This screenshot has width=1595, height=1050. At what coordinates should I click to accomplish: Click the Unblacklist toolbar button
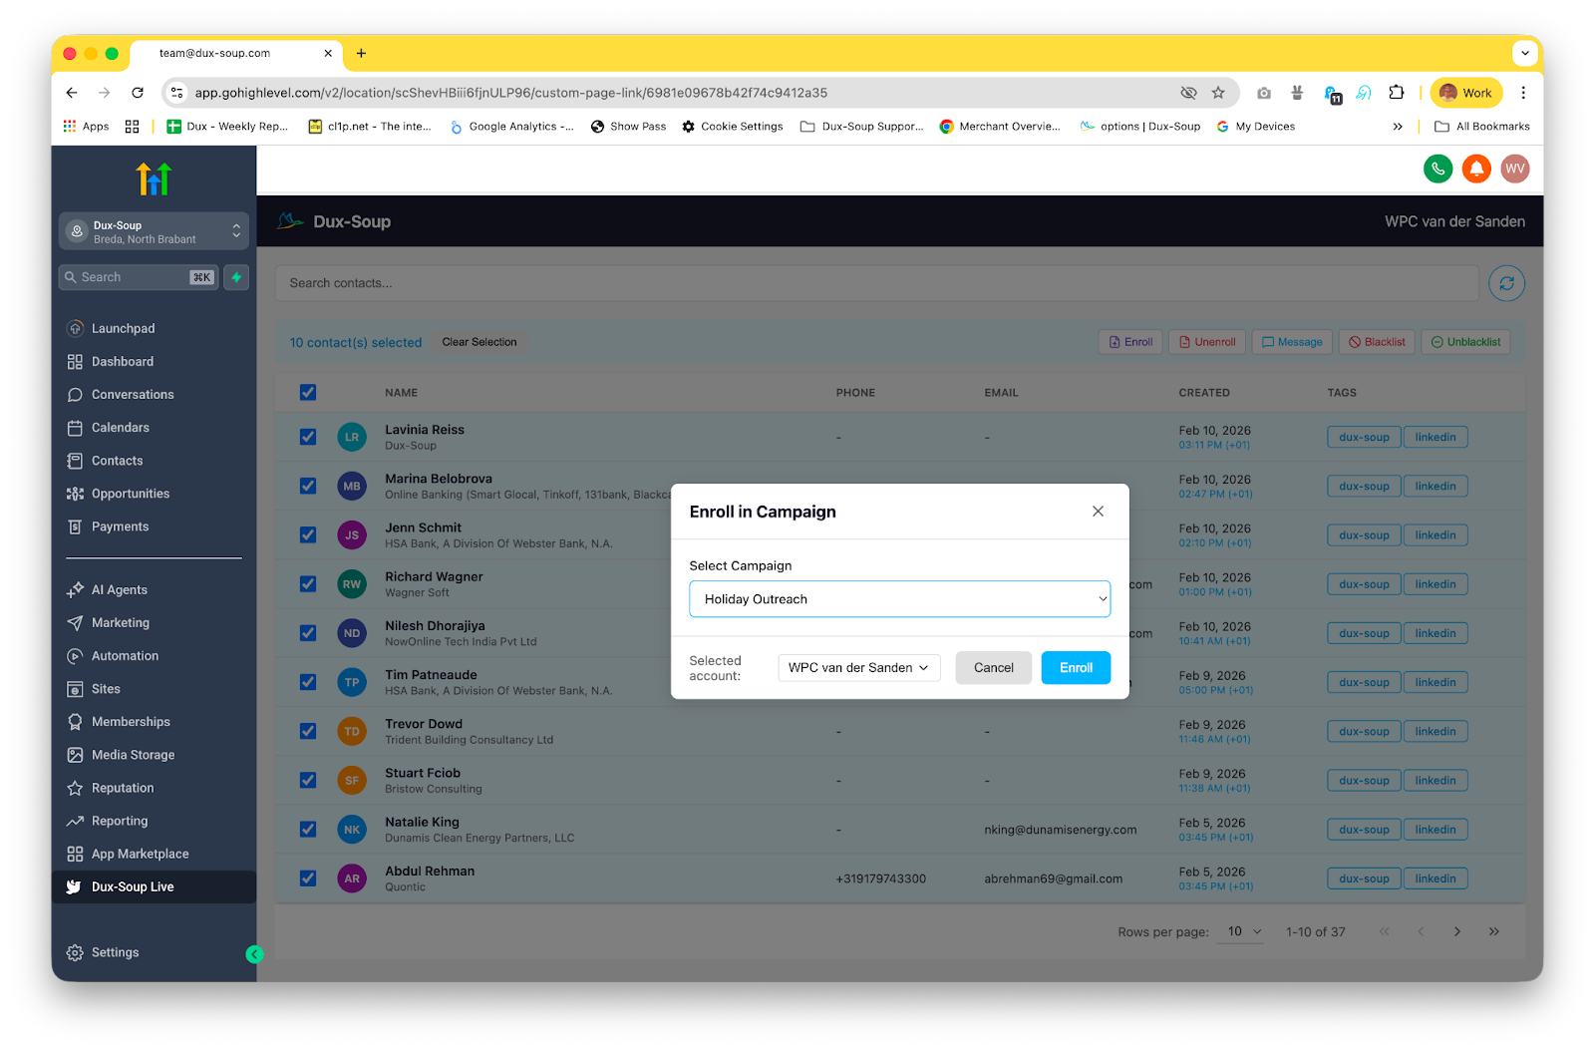tap(1465, 342)
